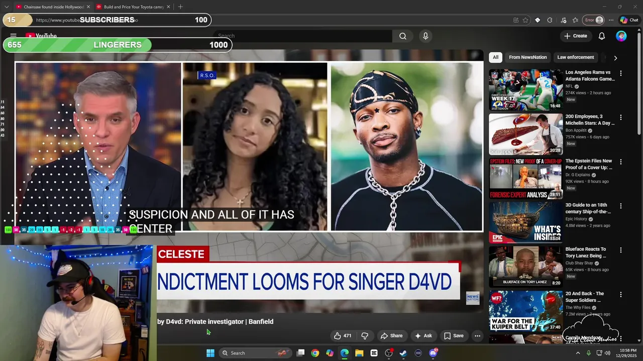Open Favorites list icon in toolbar

coord(575,20)
